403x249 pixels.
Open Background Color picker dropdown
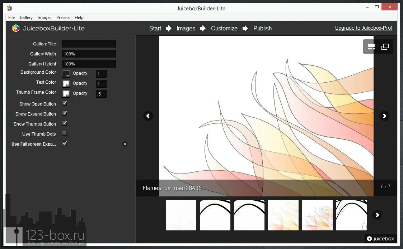(x=66, y=74)
